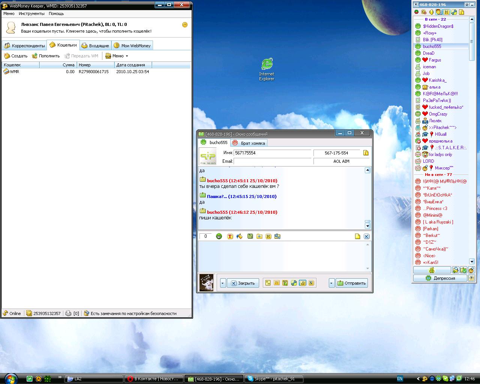Click the thinking face icon in contact list footer

pos(471,270)
